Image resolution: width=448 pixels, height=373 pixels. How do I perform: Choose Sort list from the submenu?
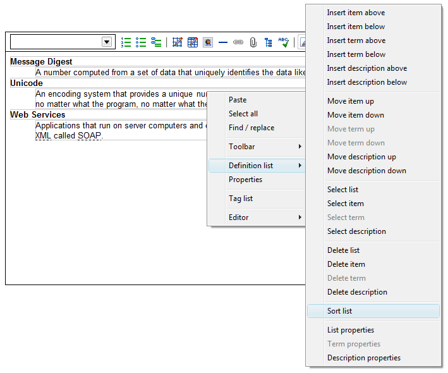(x=340, y=311)
